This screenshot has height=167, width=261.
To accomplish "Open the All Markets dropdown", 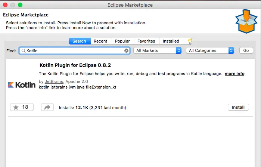I will click(158, 50).
